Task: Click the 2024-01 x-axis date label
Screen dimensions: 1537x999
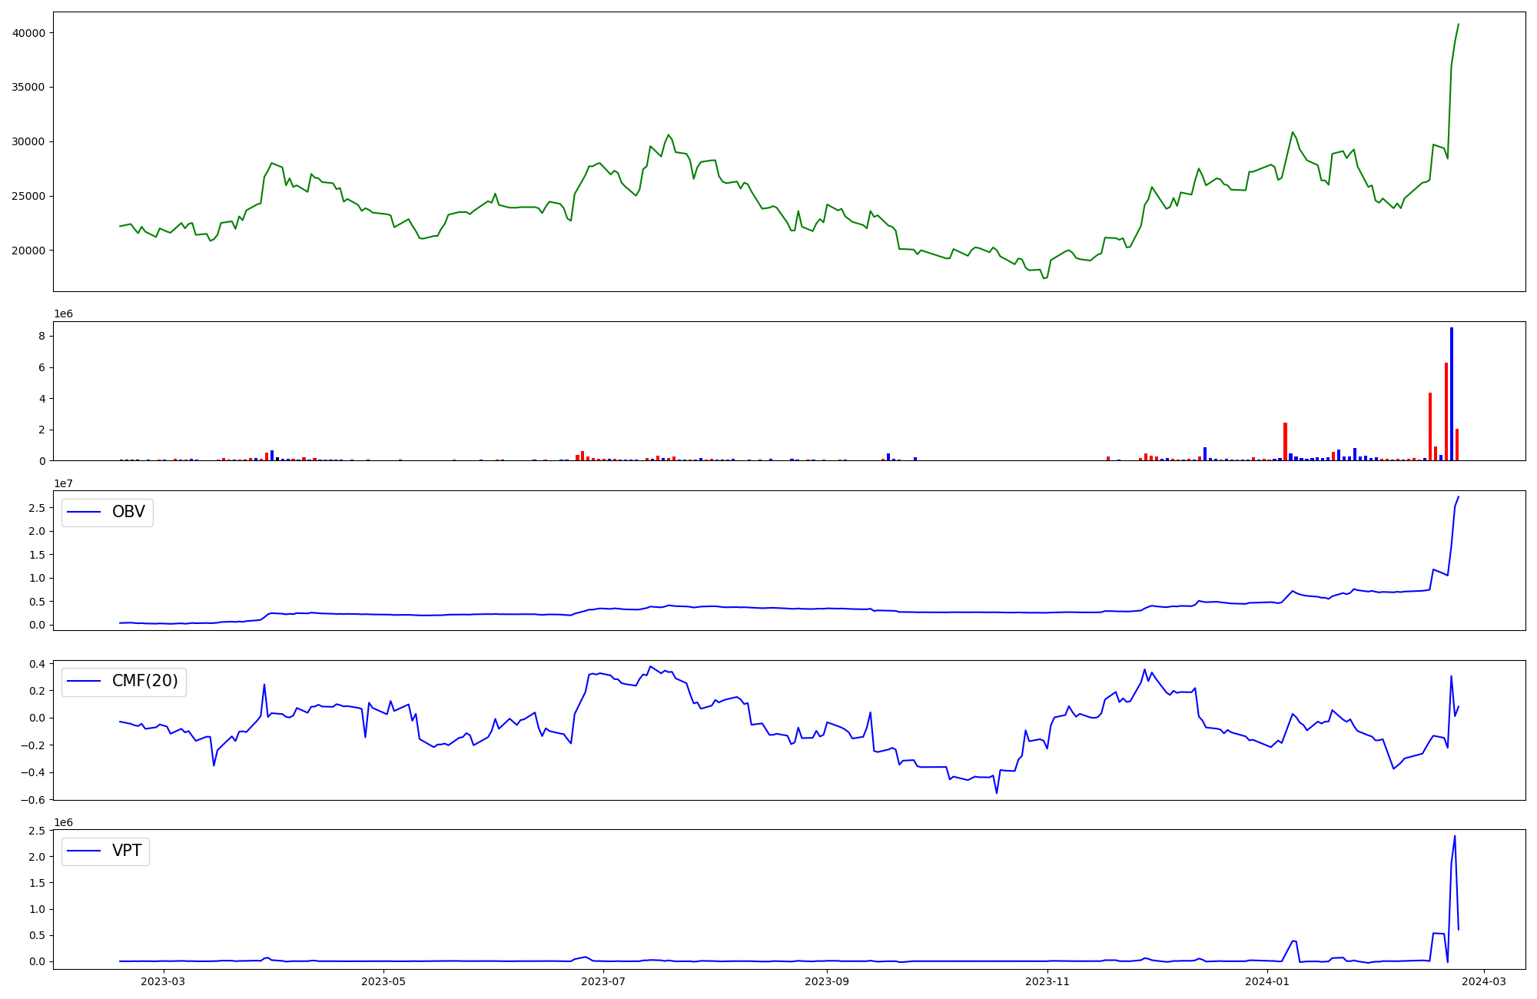Action: 1266,981
